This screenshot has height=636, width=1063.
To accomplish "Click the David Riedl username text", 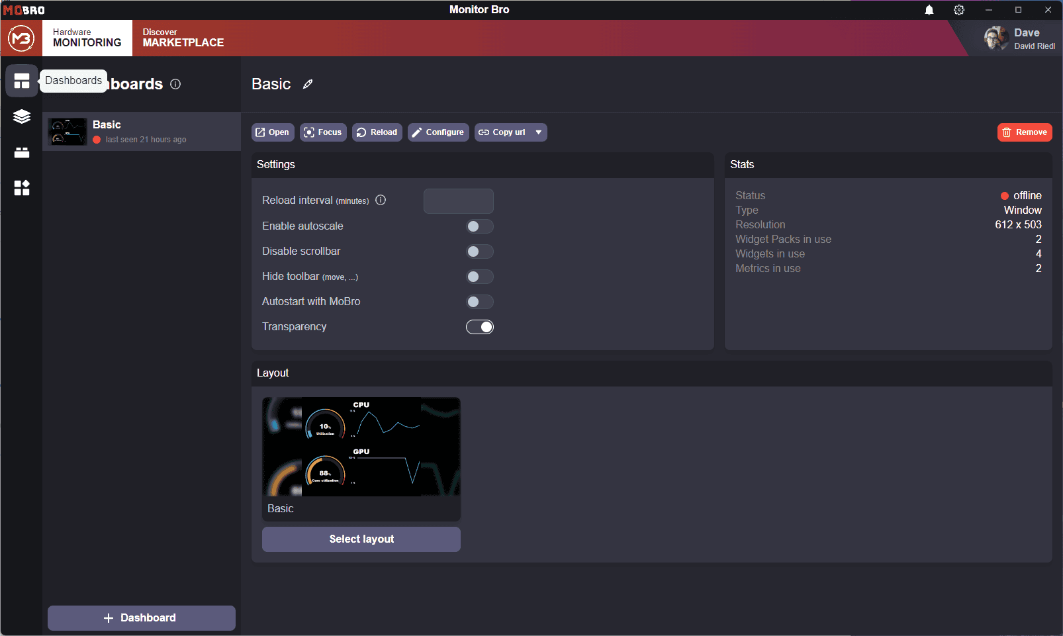I will [1035, 46].
